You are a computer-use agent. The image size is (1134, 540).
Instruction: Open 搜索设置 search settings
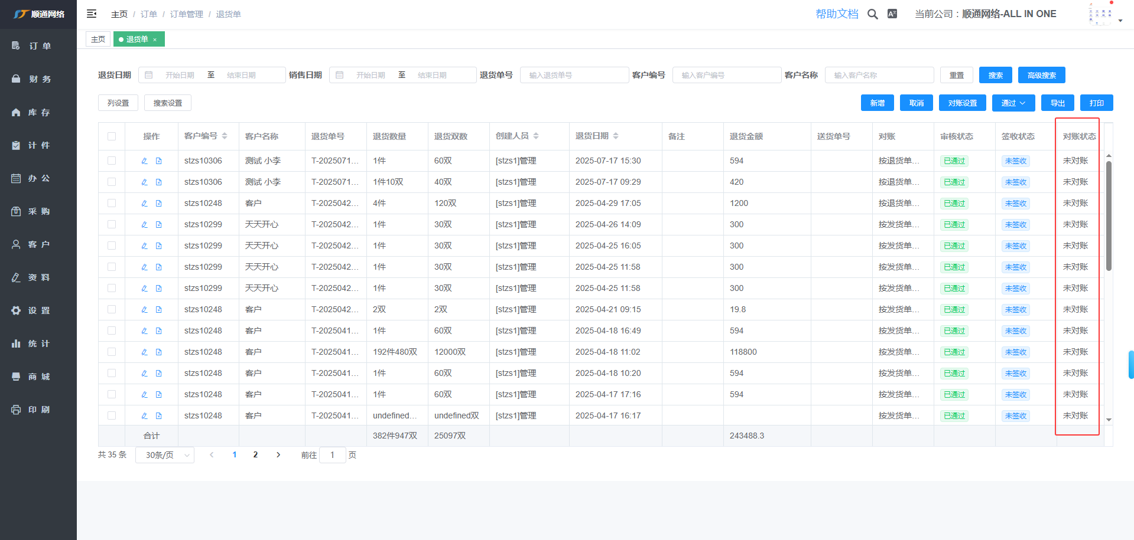(168, 103)
